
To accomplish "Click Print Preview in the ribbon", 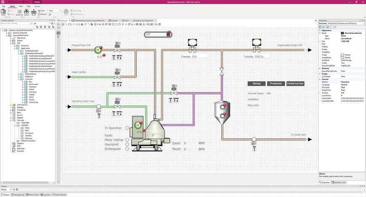I will [77, 14].
